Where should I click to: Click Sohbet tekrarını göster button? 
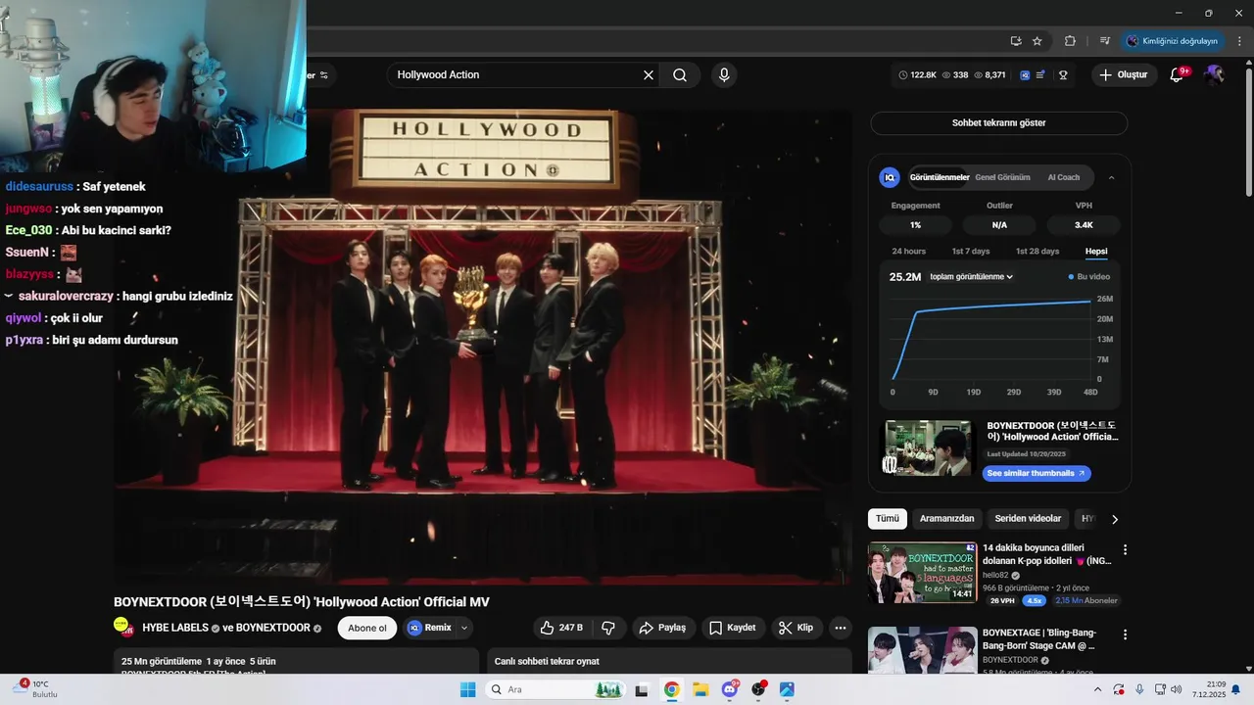click(x=998, y=123)
